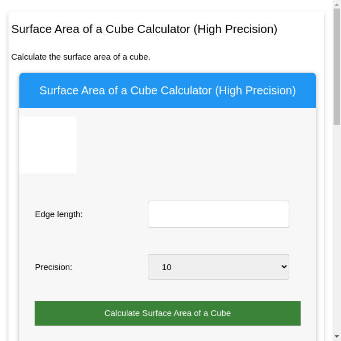Screen dimensions: 341x341
Task: Click the scrollbar down arrow
Action: pos(337,336)
